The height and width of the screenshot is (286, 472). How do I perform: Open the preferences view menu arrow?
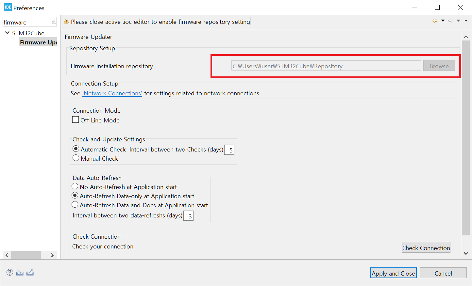click(466, 21)
